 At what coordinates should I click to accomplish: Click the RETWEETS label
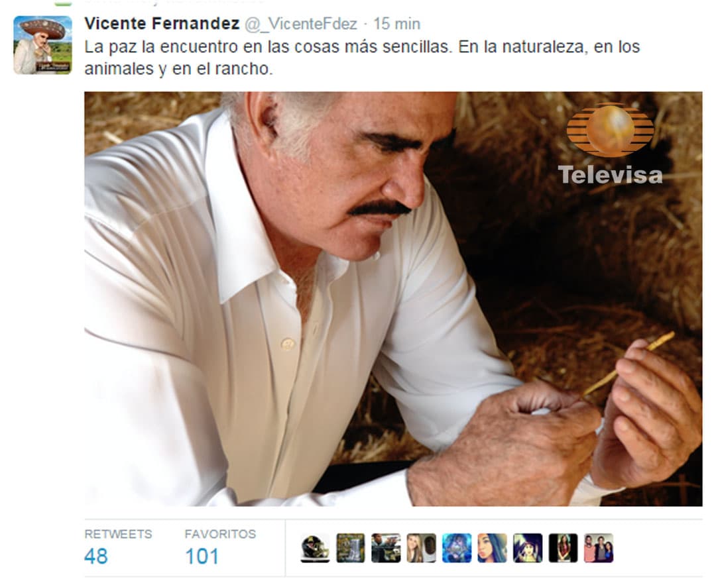[118, 534]
